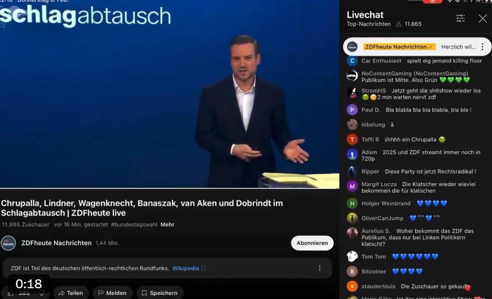Report video with Melden button
Image resolution: width=492 pixels, height=299 pixels.
tap(113, 293)
